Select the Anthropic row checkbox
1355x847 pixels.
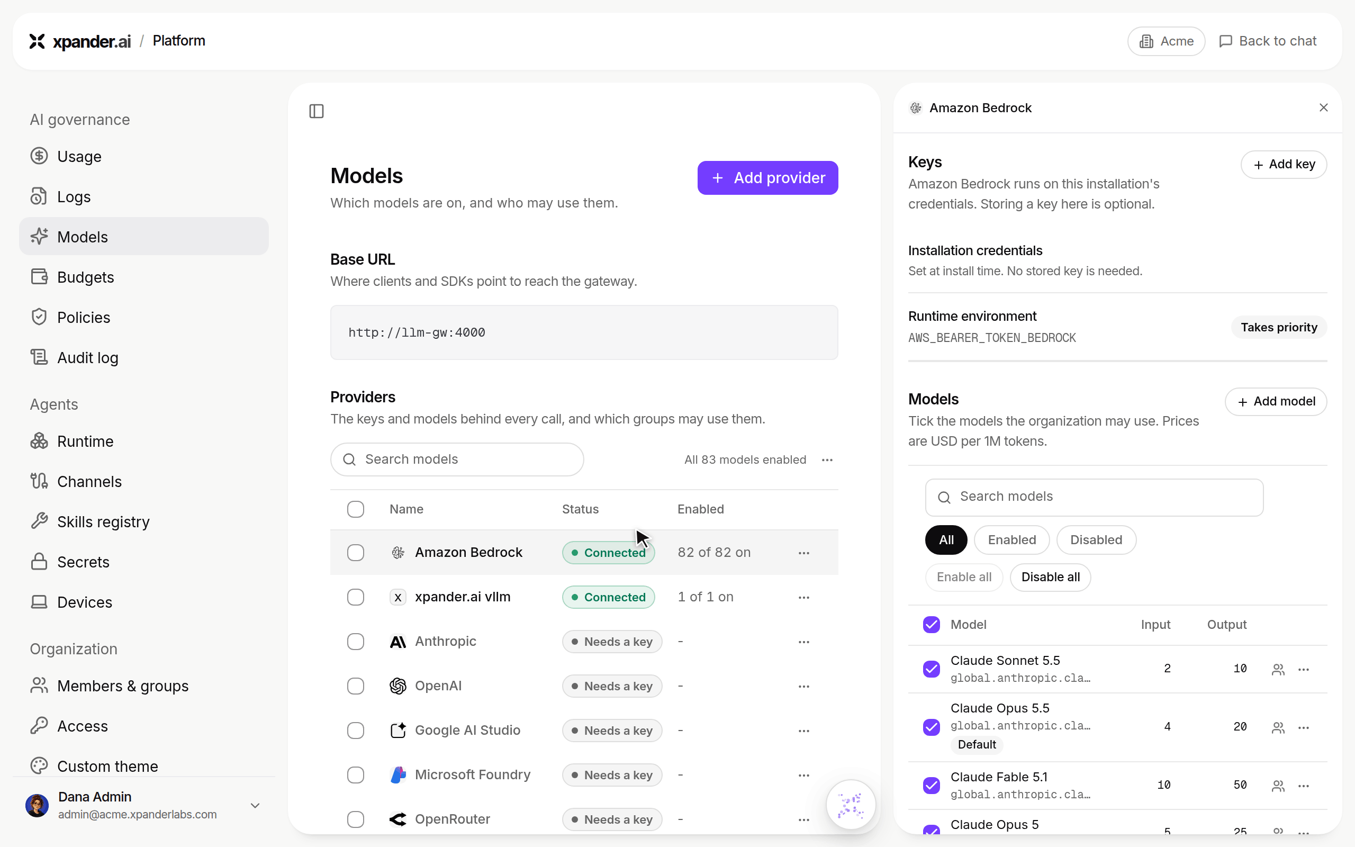pos(356,642)
